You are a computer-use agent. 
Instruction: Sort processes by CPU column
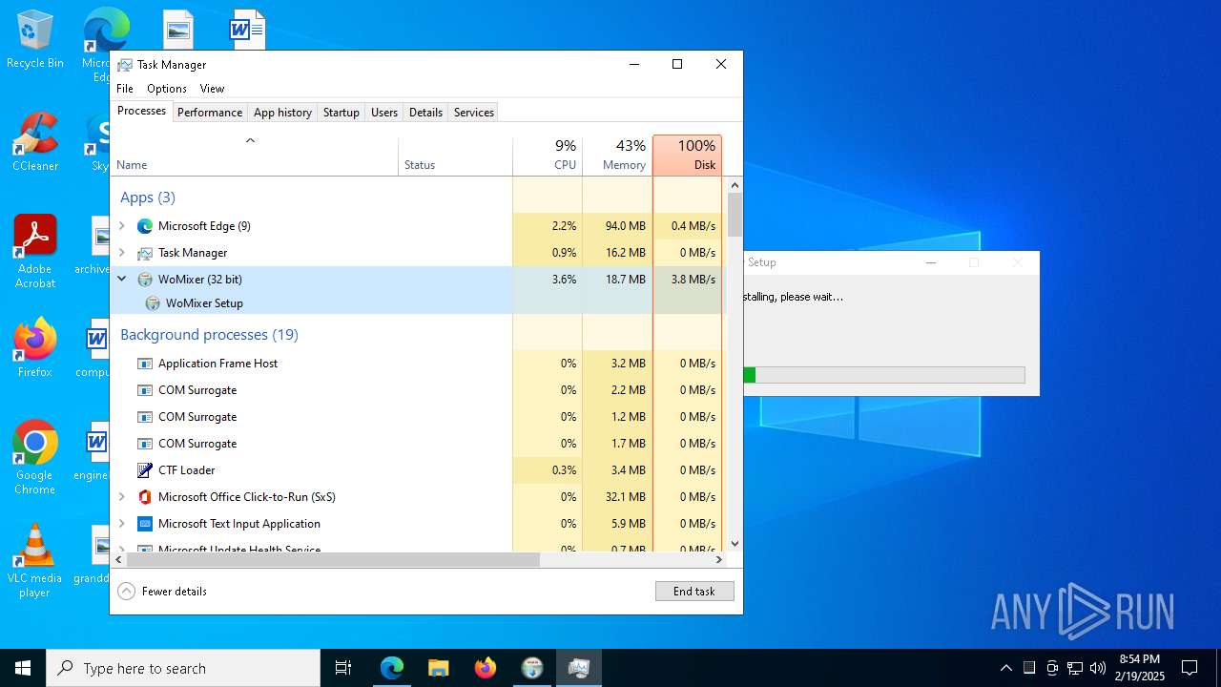click(548, 156)
